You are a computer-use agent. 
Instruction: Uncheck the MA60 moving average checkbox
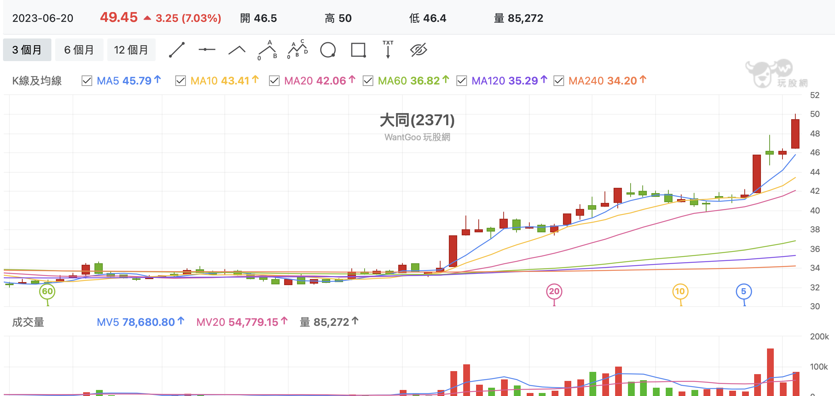368,81
